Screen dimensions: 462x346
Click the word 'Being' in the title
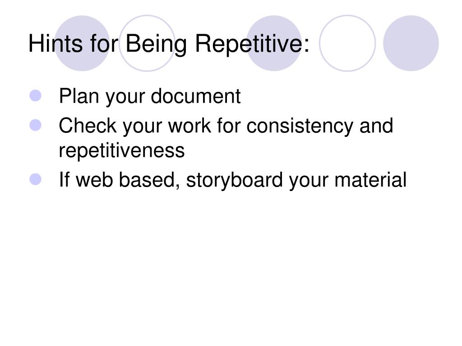(156, 44)
